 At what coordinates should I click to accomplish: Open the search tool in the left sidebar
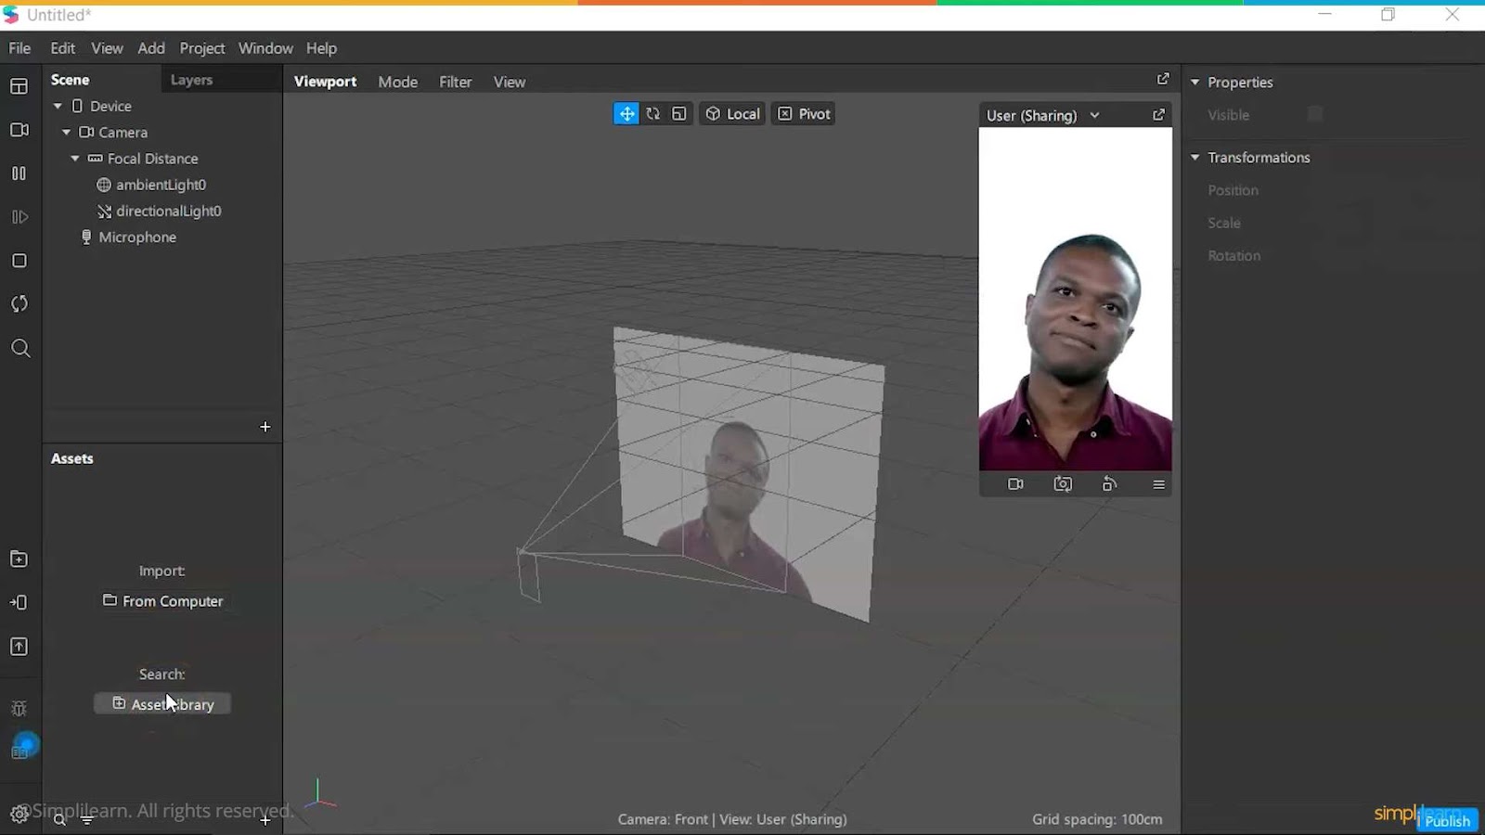19,348
